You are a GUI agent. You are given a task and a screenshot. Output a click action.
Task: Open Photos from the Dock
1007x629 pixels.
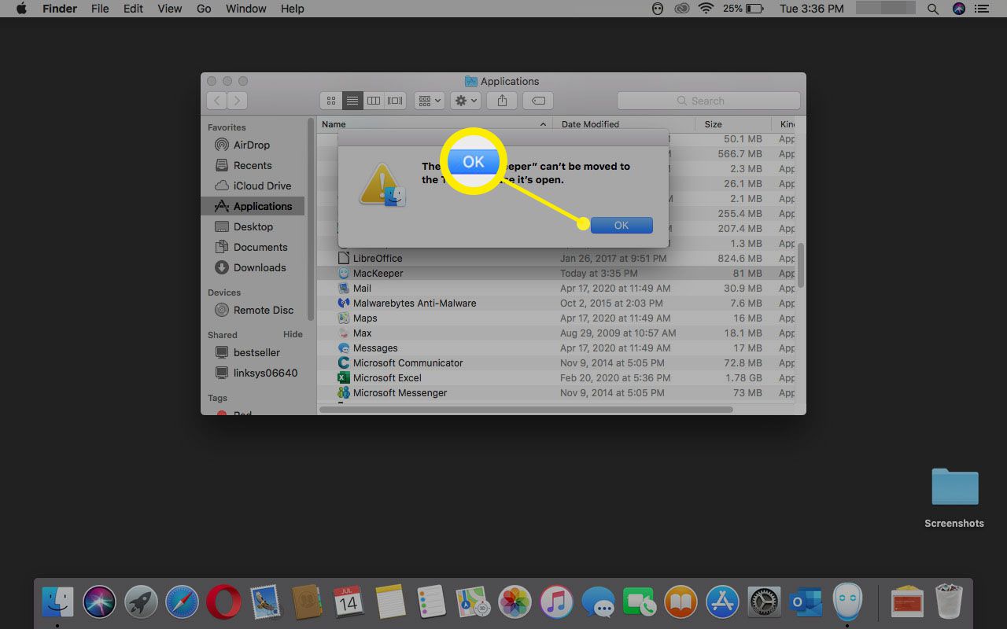[515, 602]
